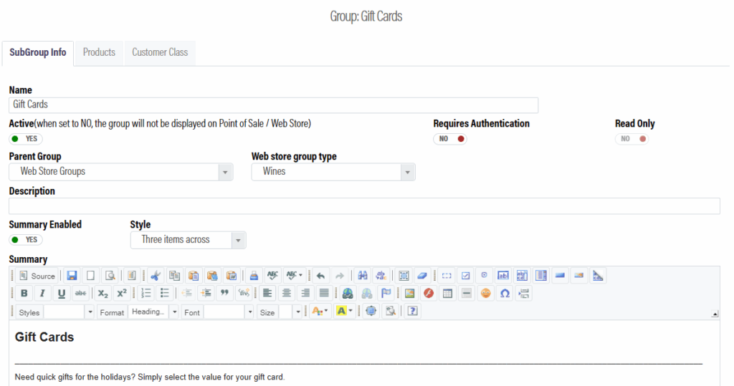Viewport: 734px width, 386px height.
Task: Apply underline formatting
Action: pyautogui.click(x=62, y=293)
